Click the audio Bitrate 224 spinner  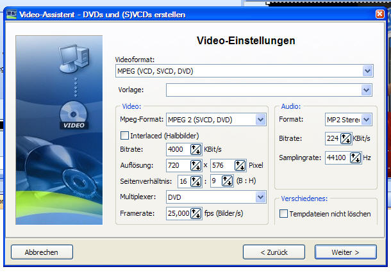342,139
